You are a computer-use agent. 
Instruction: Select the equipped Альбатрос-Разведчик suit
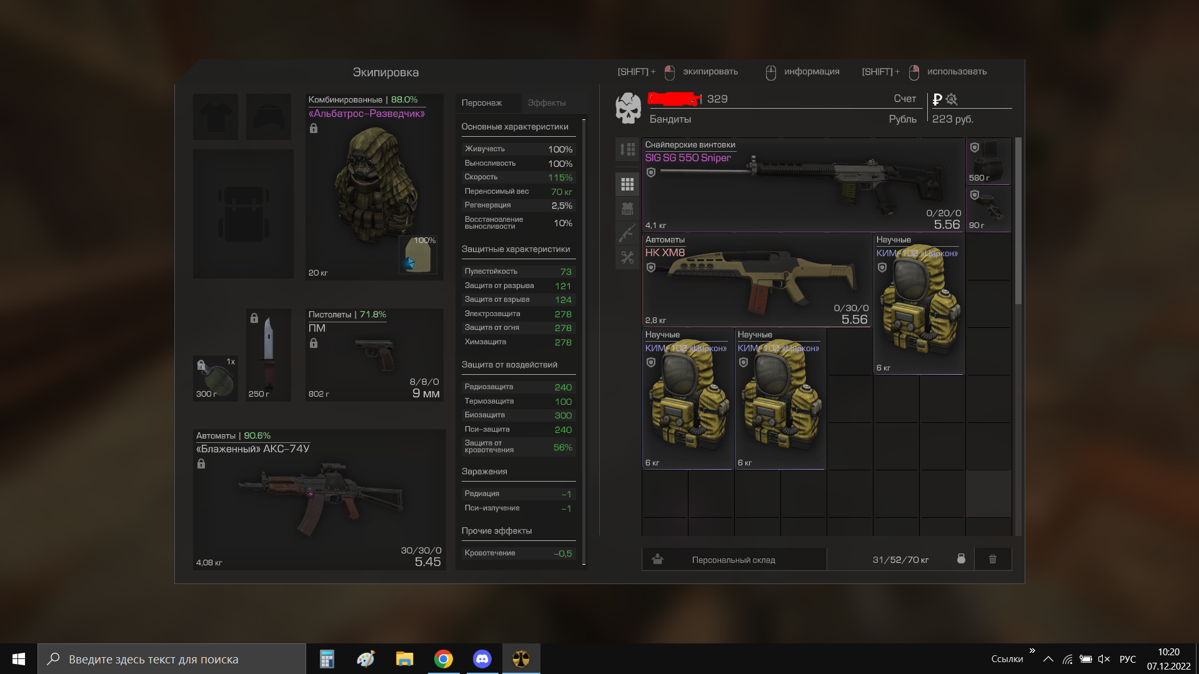[x=374, y=186]
